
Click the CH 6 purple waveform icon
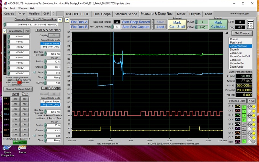click(x=238, y=128)
